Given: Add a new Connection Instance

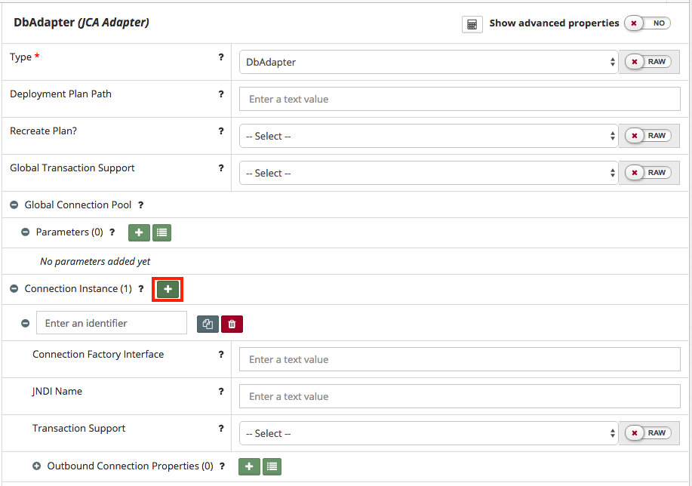Looking at the screenshot, I should pyautogui.click(x=168, y=289).
